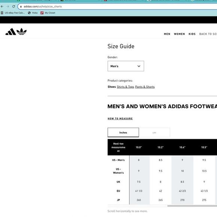This screenshot has height=217, width=217.
Task: Click the JP row label
Action: (118, 200)
